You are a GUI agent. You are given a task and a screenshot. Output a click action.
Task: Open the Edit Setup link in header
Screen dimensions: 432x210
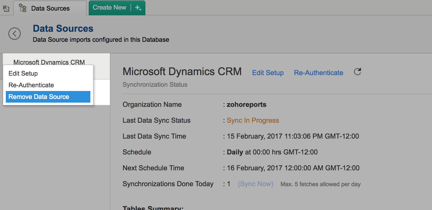click(x=268, y=73)
